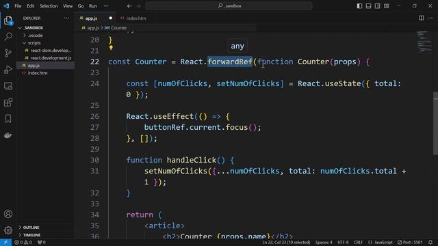
Task: Change line ending via CRLF status item
Action: [x=358, y=243]
